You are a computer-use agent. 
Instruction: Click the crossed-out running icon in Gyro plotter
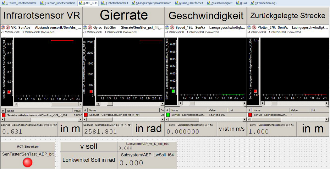(90, 28)
